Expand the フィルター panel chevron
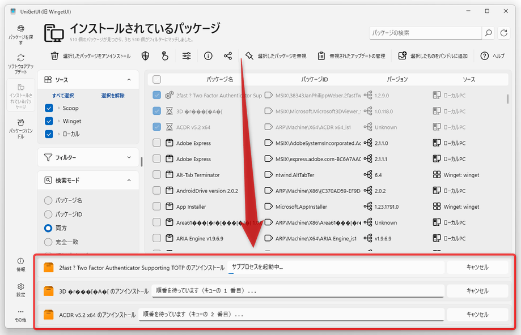The width and height of the screenshot is (521, 335). coord(129,157)
